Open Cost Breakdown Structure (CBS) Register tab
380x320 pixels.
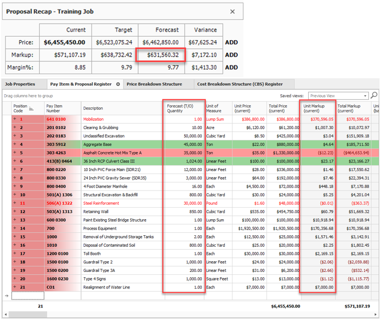coord(239,84)
